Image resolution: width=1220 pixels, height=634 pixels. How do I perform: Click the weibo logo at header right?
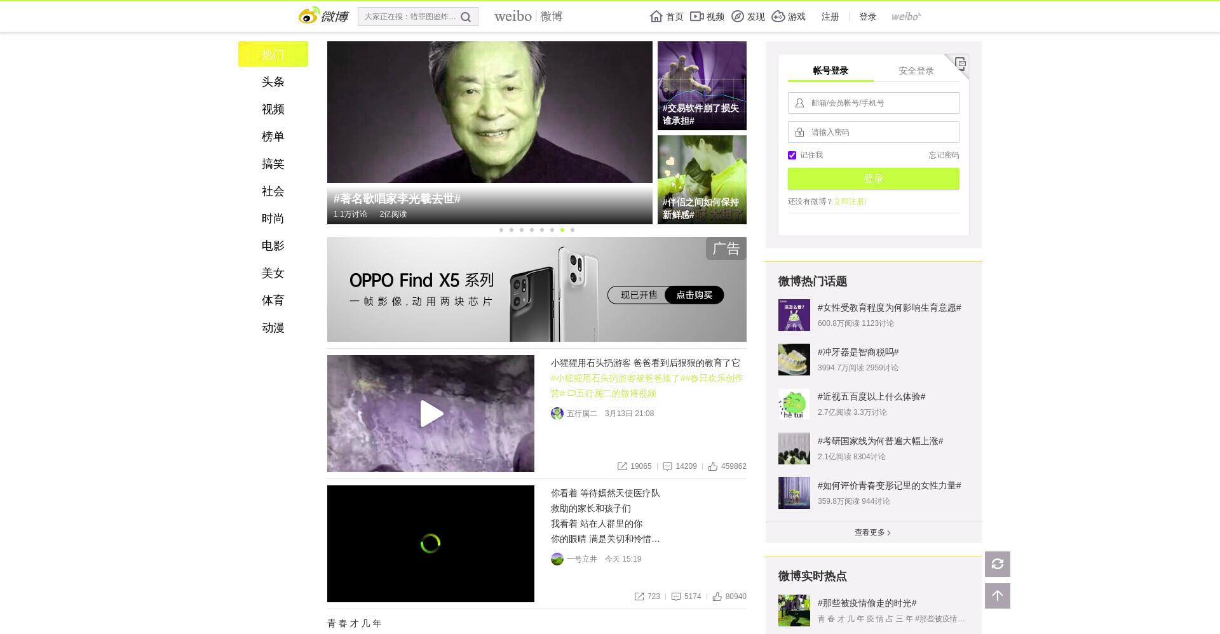(x=905, y=17)
